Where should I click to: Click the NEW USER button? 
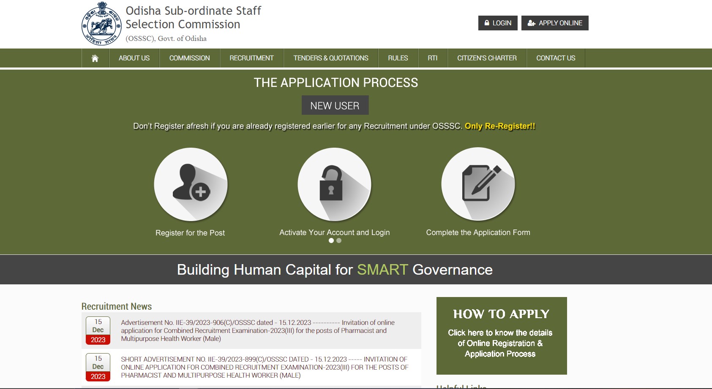[x=334, y=105]
